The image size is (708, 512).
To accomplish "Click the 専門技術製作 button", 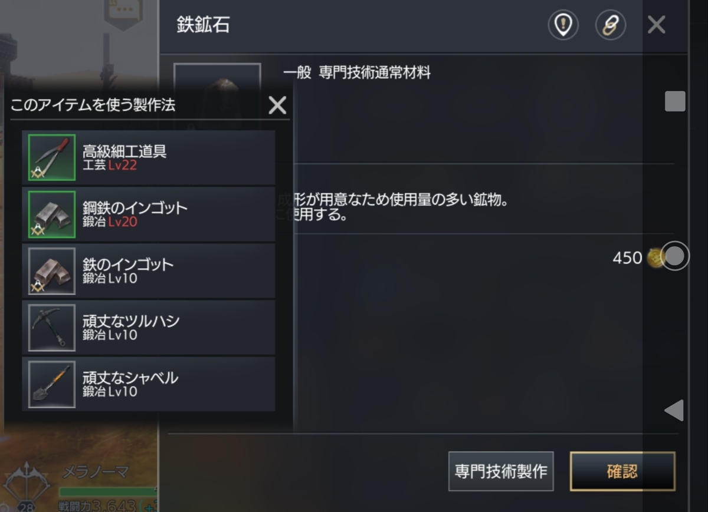I will (x=501, y=471).
